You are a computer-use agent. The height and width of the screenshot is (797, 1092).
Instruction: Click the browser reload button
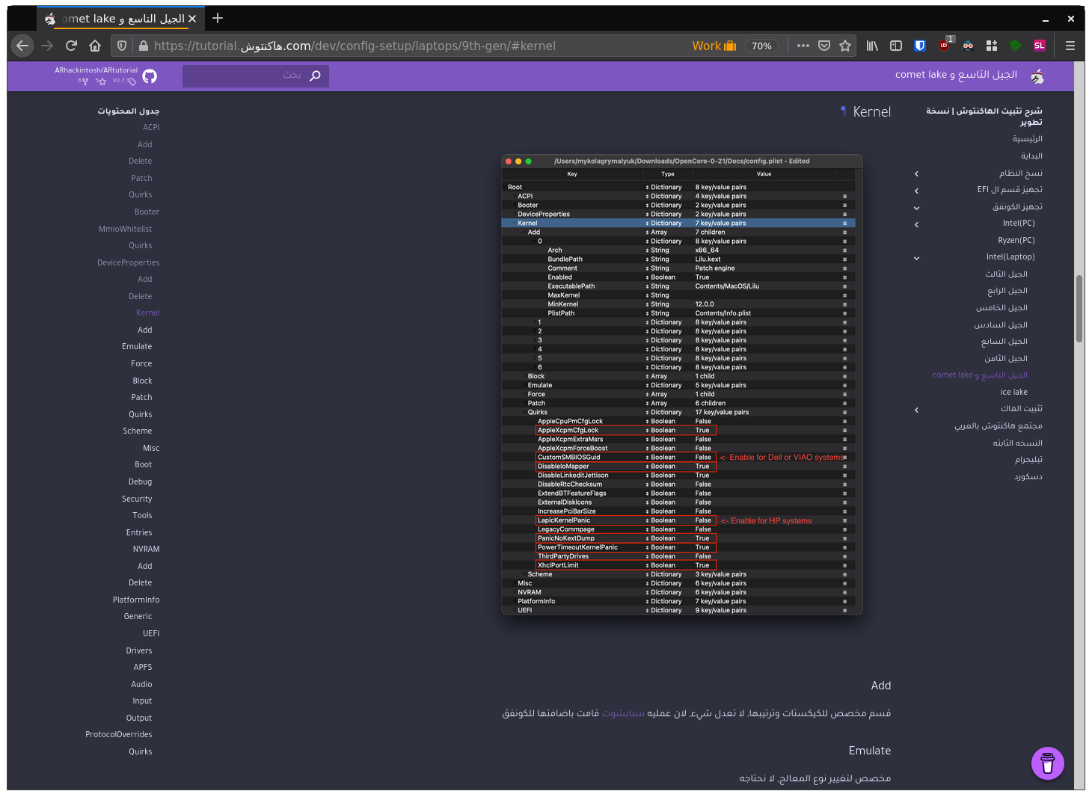point(71,46)
